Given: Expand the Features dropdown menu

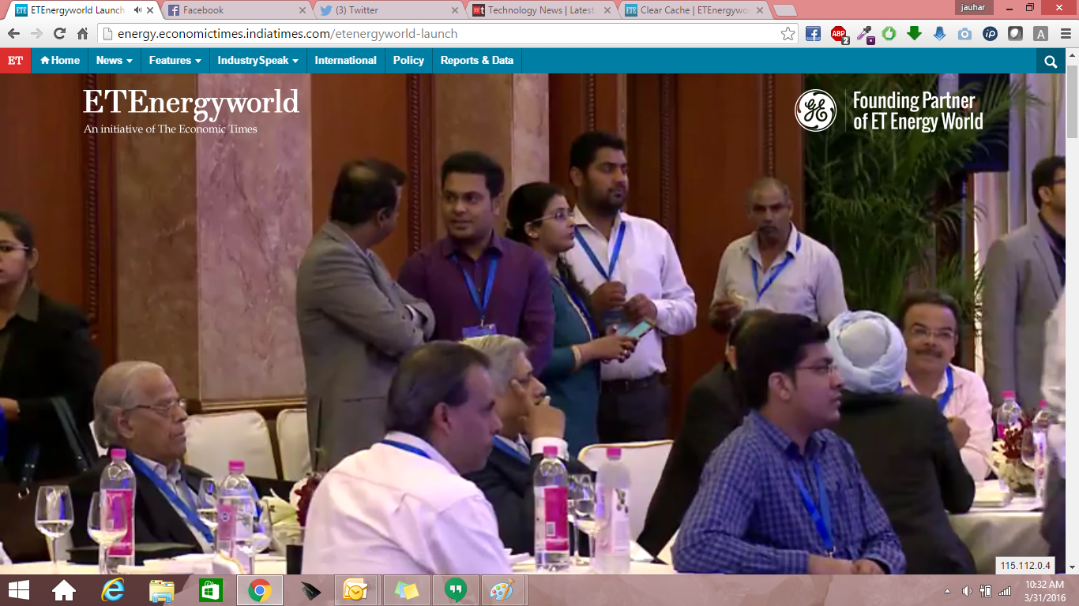Looking at the screenshot, I should tap(175, 61).
